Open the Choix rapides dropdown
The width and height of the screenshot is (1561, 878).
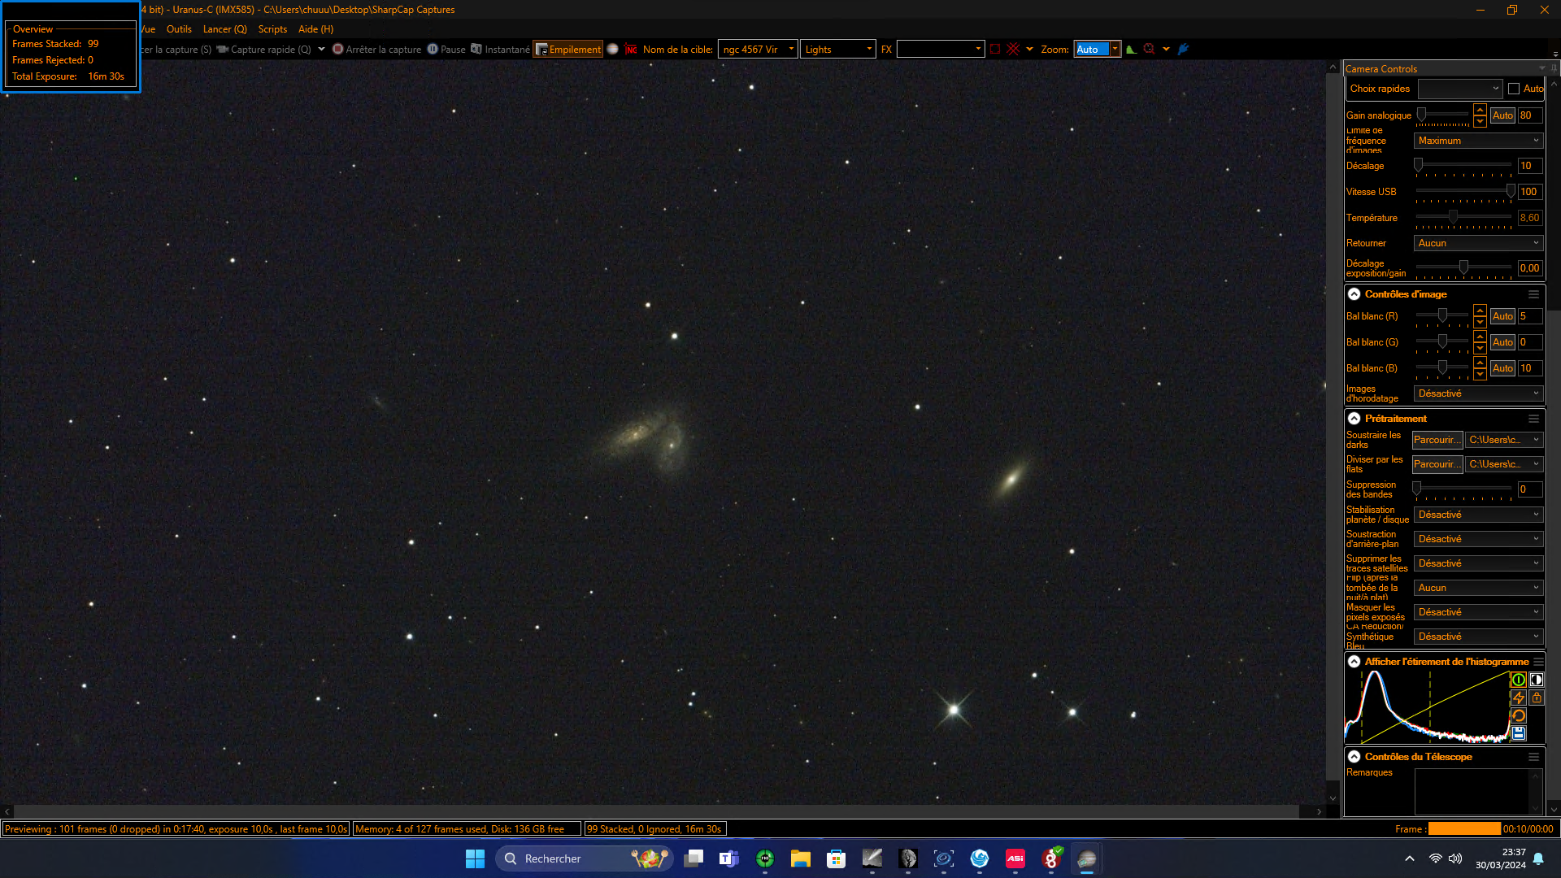pyautogui.click(x=1460, y=89)
